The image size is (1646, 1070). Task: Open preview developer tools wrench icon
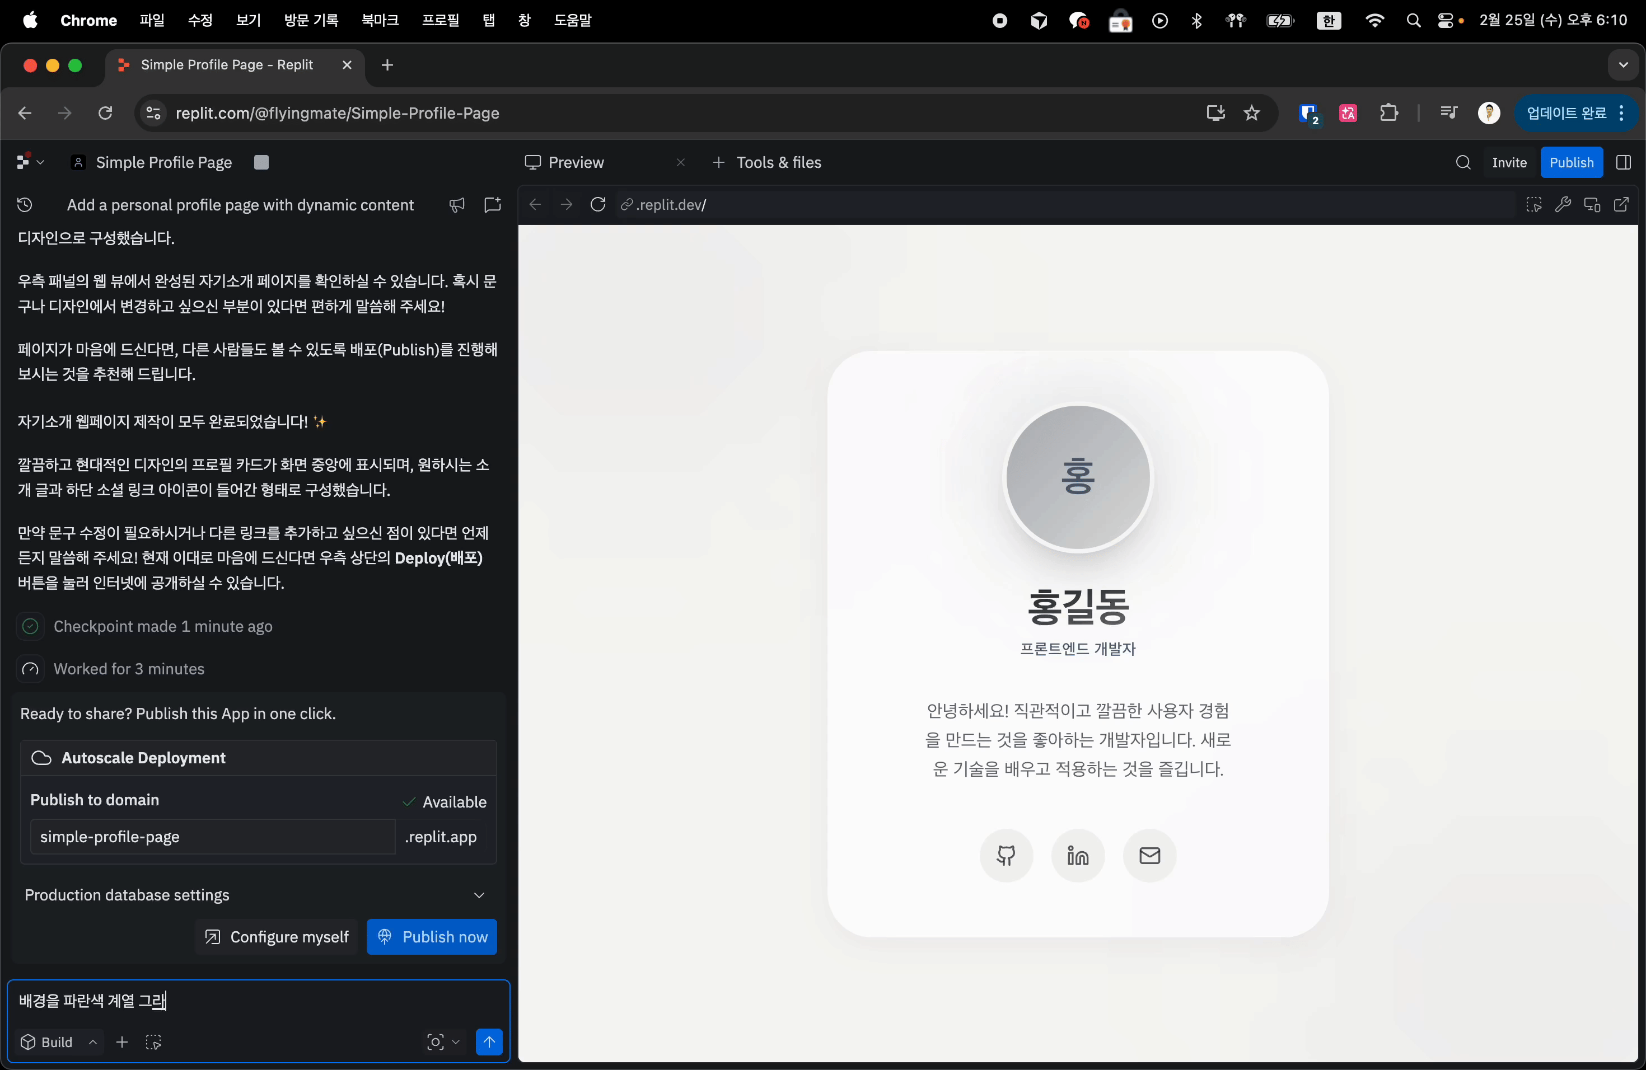click(1563, 205)
